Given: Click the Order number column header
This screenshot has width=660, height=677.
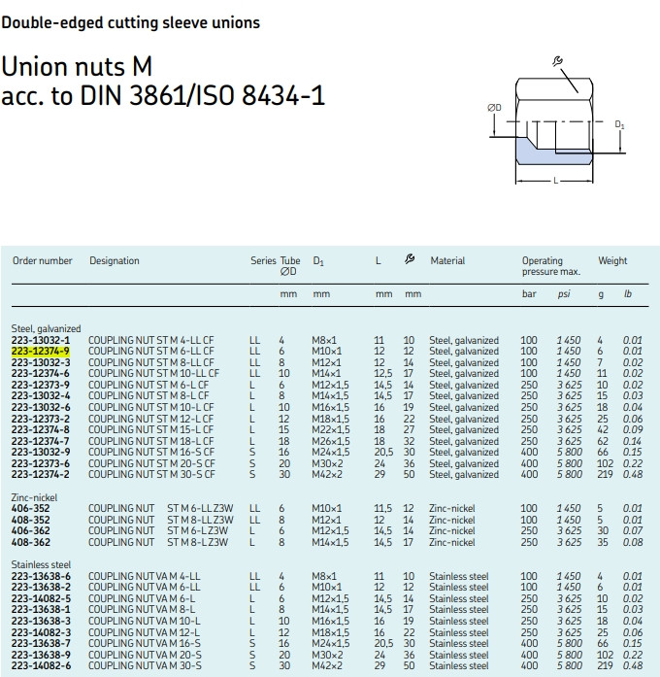Looking at the screenshot, I should pyautogui.click(x=43, y=260).
